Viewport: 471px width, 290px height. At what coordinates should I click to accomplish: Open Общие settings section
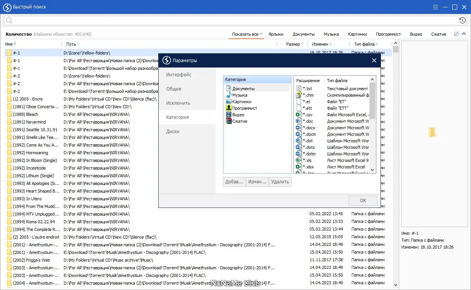(187, 89)
